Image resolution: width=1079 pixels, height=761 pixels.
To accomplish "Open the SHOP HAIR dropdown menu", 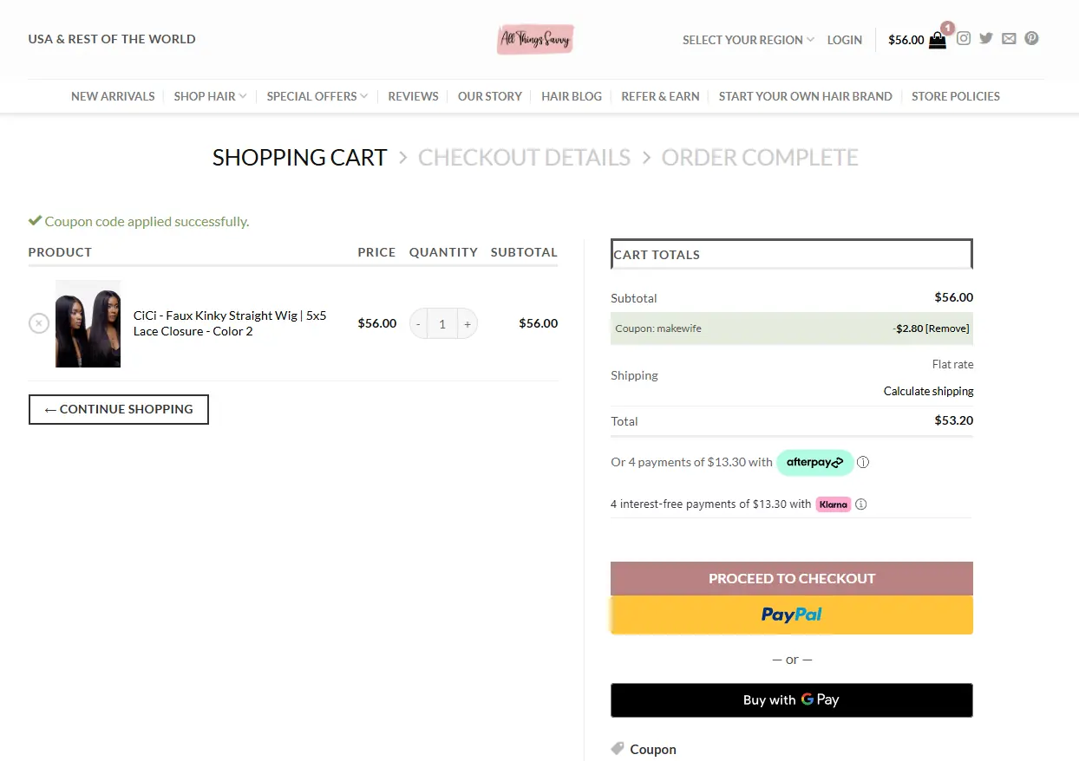I will click(x=209, y=96).
